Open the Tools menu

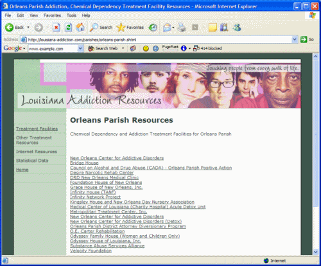[x=71, y=15]
